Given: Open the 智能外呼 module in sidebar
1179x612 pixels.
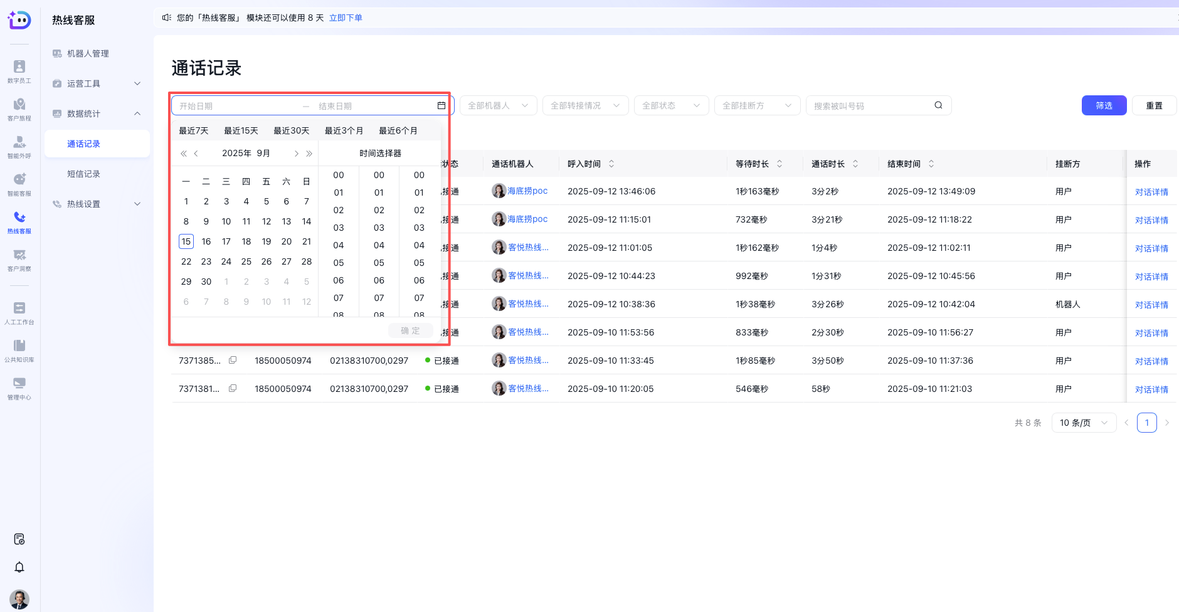Looking at the screenshot, I should (19, 145).
